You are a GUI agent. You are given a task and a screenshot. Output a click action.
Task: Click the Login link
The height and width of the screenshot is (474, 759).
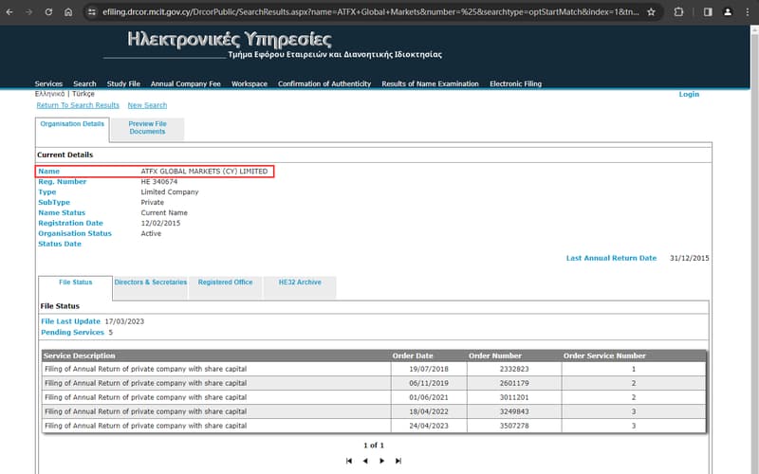pyautogui.click(x=689, y=94)
